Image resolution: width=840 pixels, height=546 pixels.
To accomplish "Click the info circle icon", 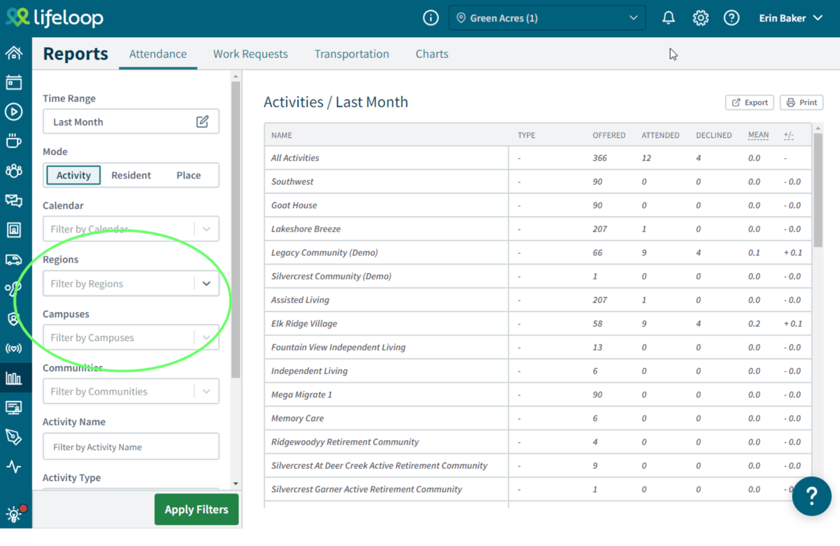I will (431, 18).
